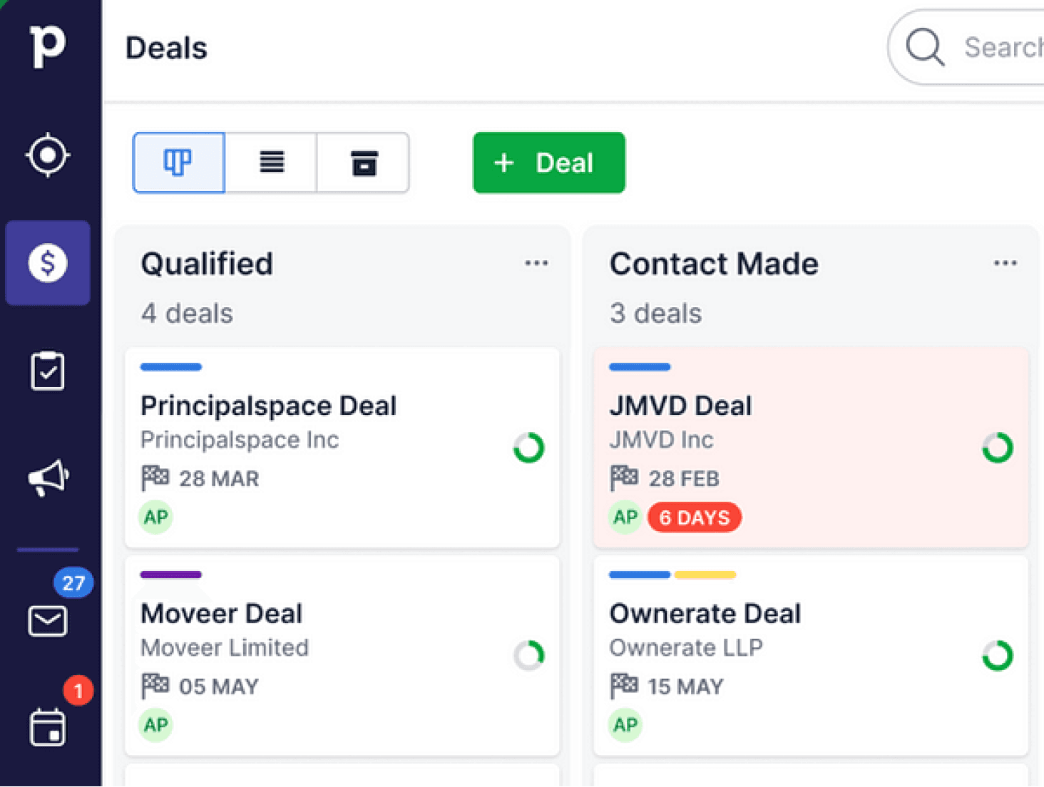The width and height of the screenshot is (1044, 787).
Task: Click the search magnifier icon
Action: click(x=925, y=47)
